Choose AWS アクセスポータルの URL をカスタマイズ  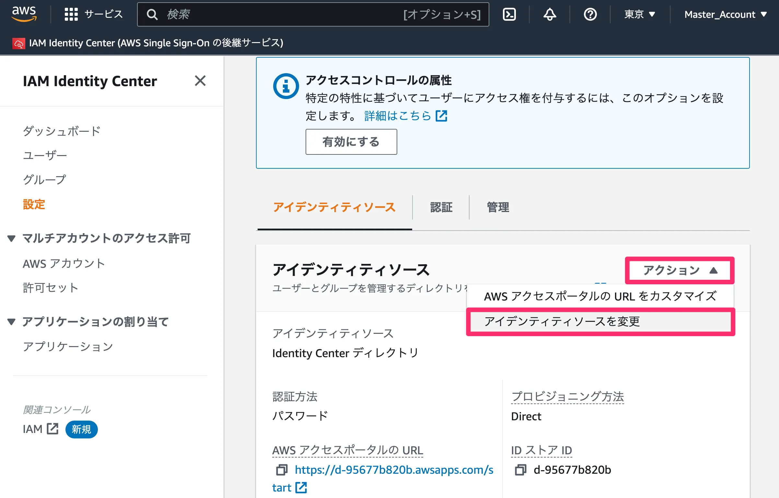[x=600, y=296]
